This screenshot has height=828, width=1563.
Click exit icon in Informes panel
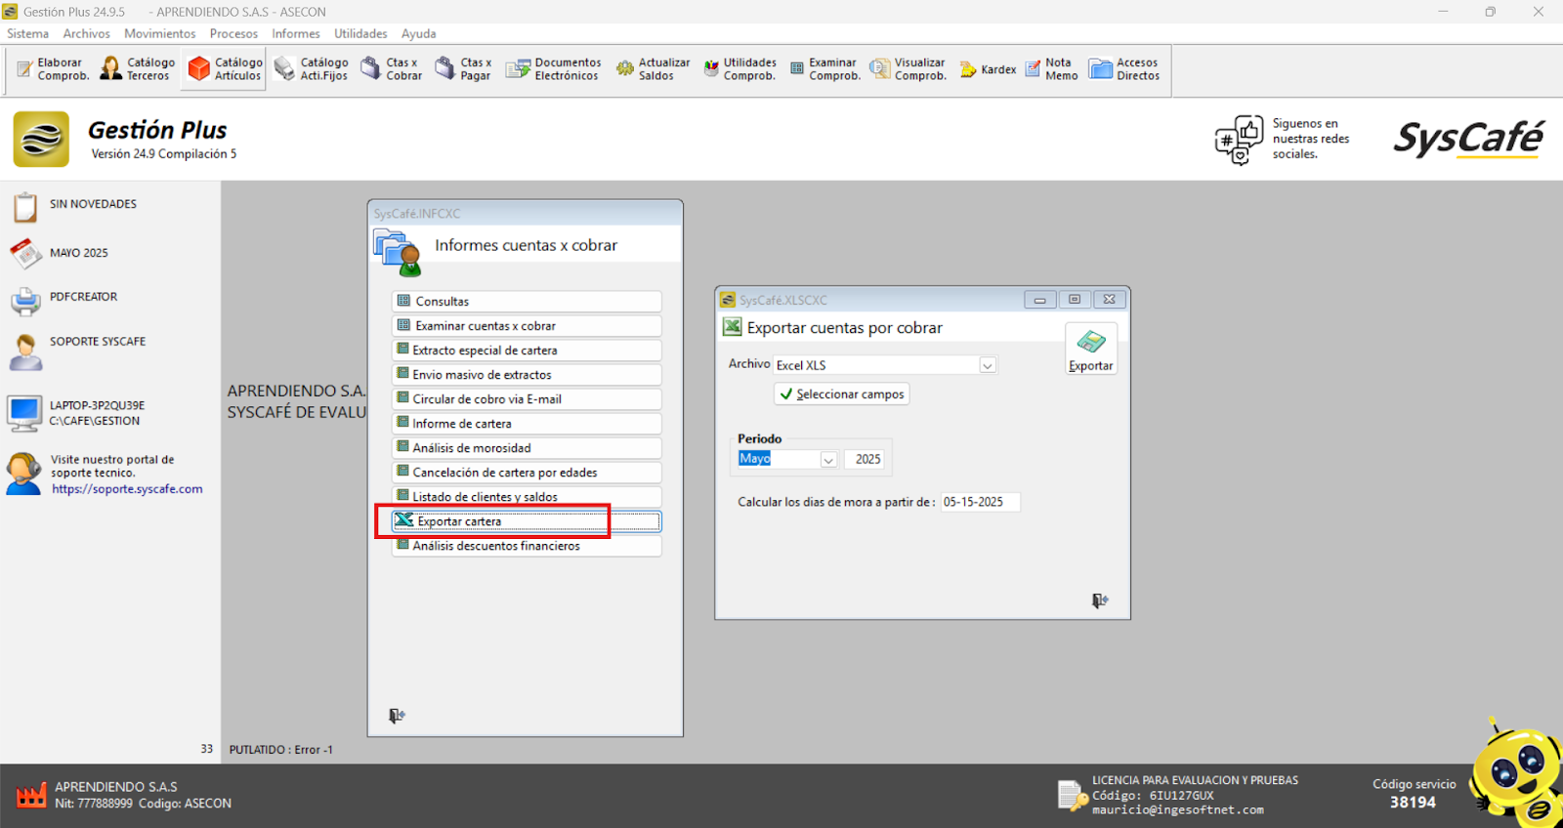pyautogui.click(x=397, y=716)
